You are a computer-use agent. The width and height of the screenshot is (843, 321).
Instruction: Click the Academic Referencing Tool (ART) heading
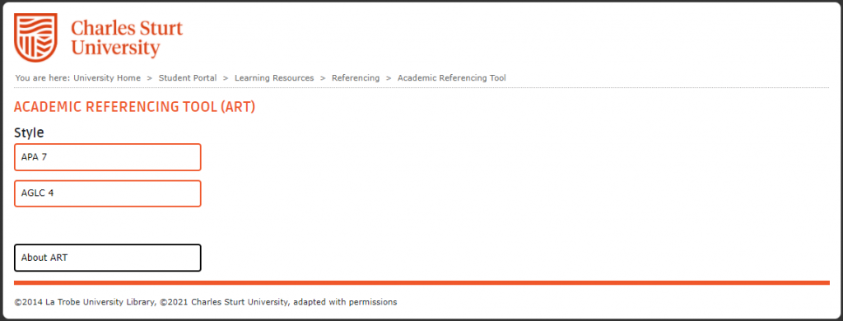[x=134, y=107]
